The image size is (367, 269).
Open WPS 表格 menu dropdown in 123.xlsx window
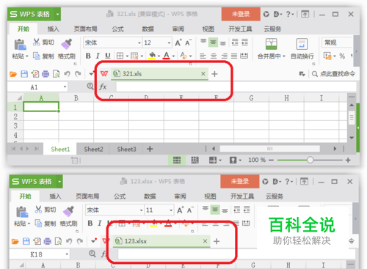(59, 181)
